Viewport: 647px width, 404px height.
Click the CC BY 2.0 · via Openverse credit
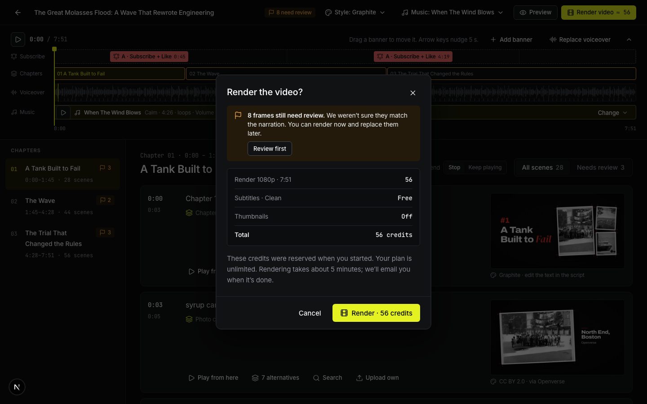(532, 382)
